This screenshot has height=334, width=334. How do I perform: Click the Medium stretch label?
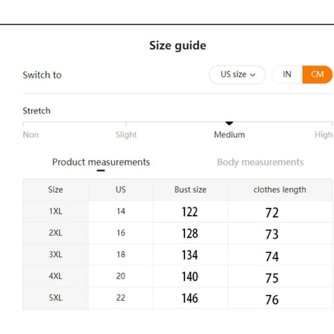pyautogui.click(x=229, y=134)
